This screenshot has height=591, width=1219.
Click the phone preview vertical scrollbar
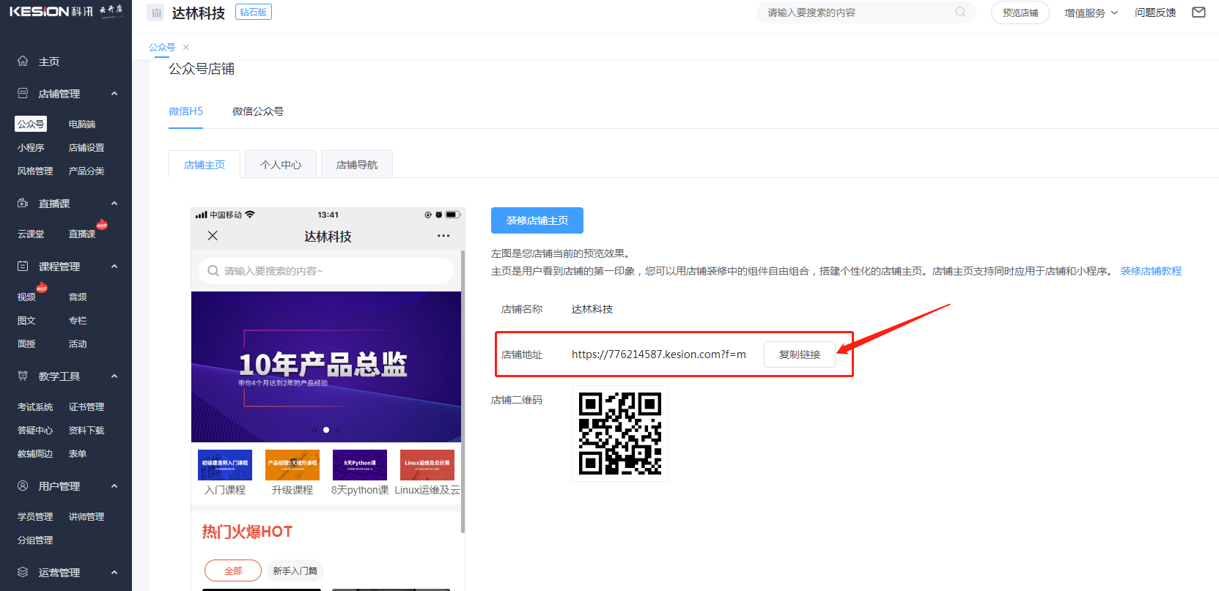click(x=463, y=388)
